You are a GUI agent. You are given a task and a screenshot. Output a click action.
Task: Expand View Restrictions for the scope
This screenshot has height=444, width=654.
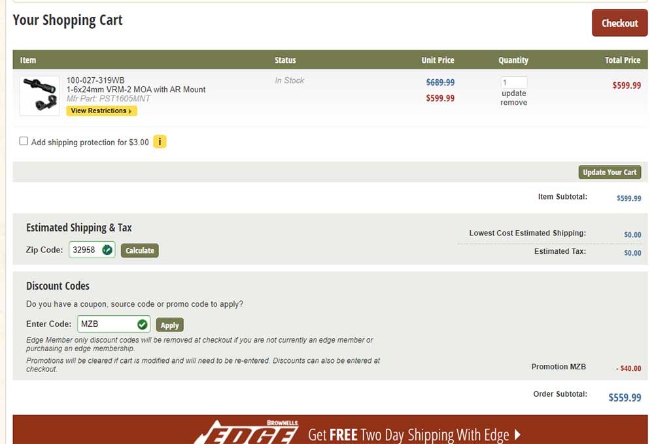coord(101,111)
